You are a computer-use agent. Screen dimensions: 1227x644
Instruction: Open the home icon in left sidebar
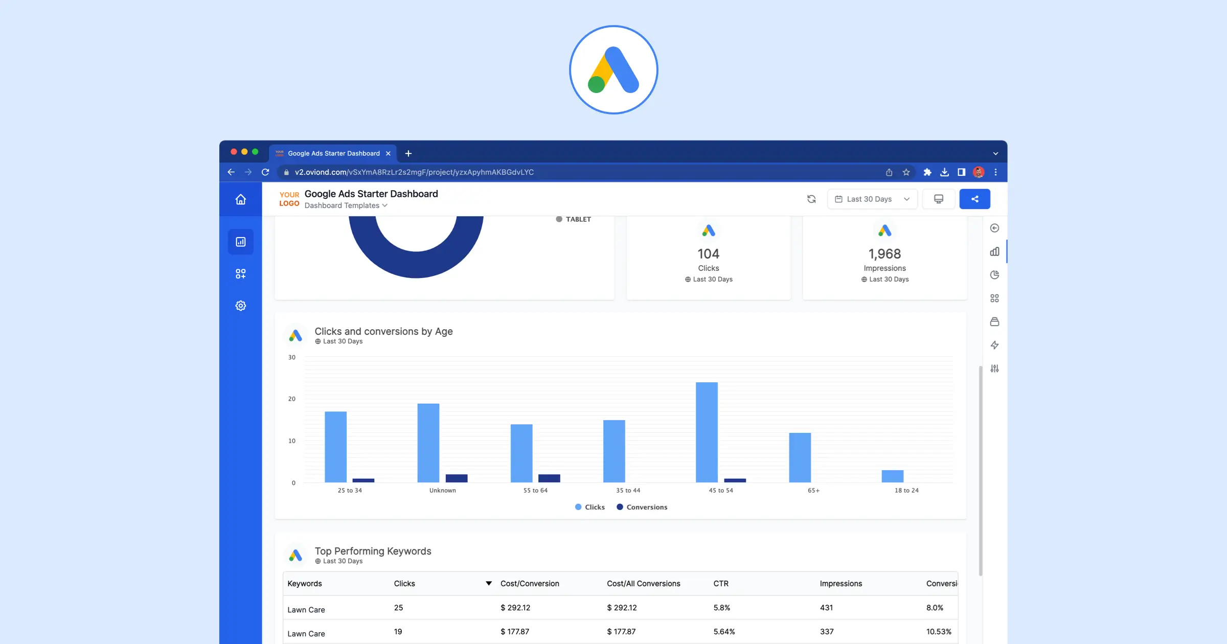[240, 199]
